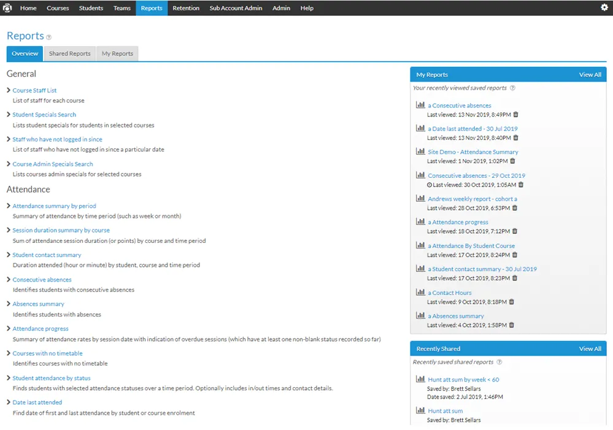Viewport: 613px width, 430px height.
Task: Open 'a Student contact summary - 30 Jul 2019' link
Action: pos(482,269)
